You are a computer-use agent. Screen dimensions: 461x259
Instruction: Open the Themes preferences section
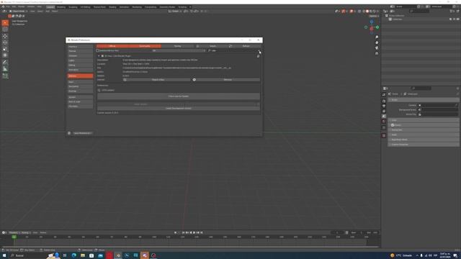pyautogui.click(x=80, y=51)
